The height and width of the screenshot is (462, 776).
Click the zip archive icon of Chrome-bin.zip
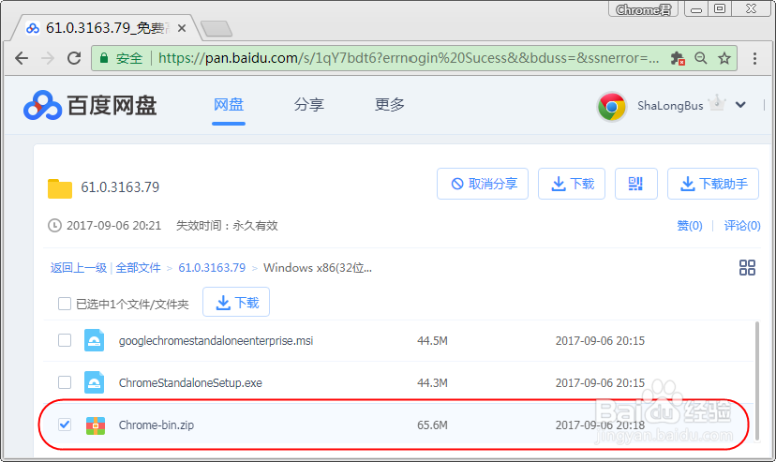pyautogui.click(x=96, y=425)
